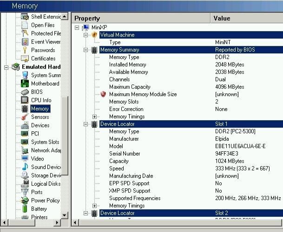Viewport: 283px width, 232px height.
Task: Collapse the Device Locator Slot 2 section
Action: pos(86,213)
